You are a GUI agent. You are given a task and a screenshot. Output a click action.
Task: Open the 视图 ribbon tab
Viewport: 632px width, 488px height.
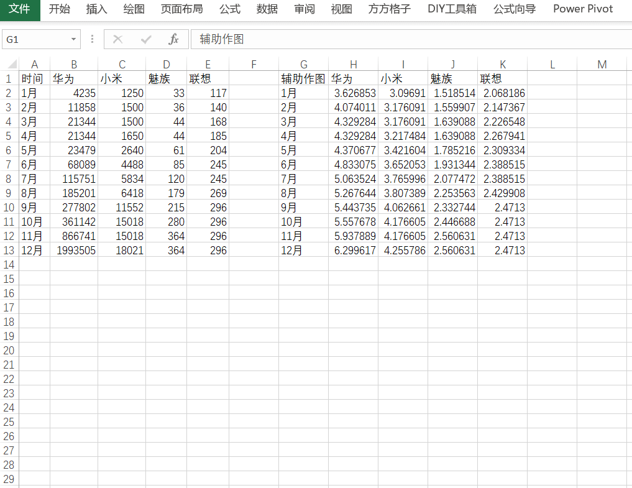[341, 9]
